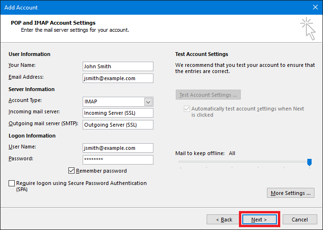Screen dimensions: 323x230
Task: Uncheck the Remember password checkbox
Action: [72, 171]
